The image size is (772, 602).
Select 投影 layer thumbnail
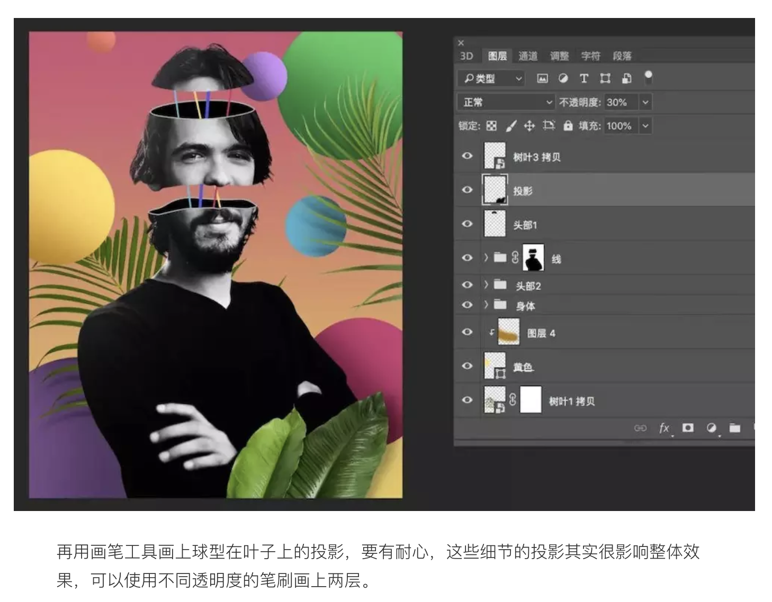495,190
